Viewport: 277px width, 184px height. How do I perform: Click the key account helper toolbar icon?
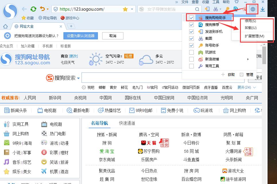point(227,9)
